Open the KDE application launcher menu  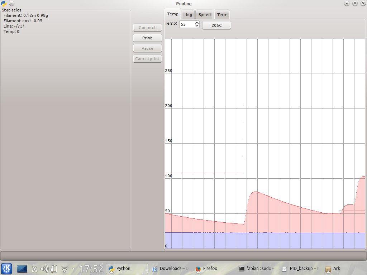pyautogui.click(x=6, y=269)
